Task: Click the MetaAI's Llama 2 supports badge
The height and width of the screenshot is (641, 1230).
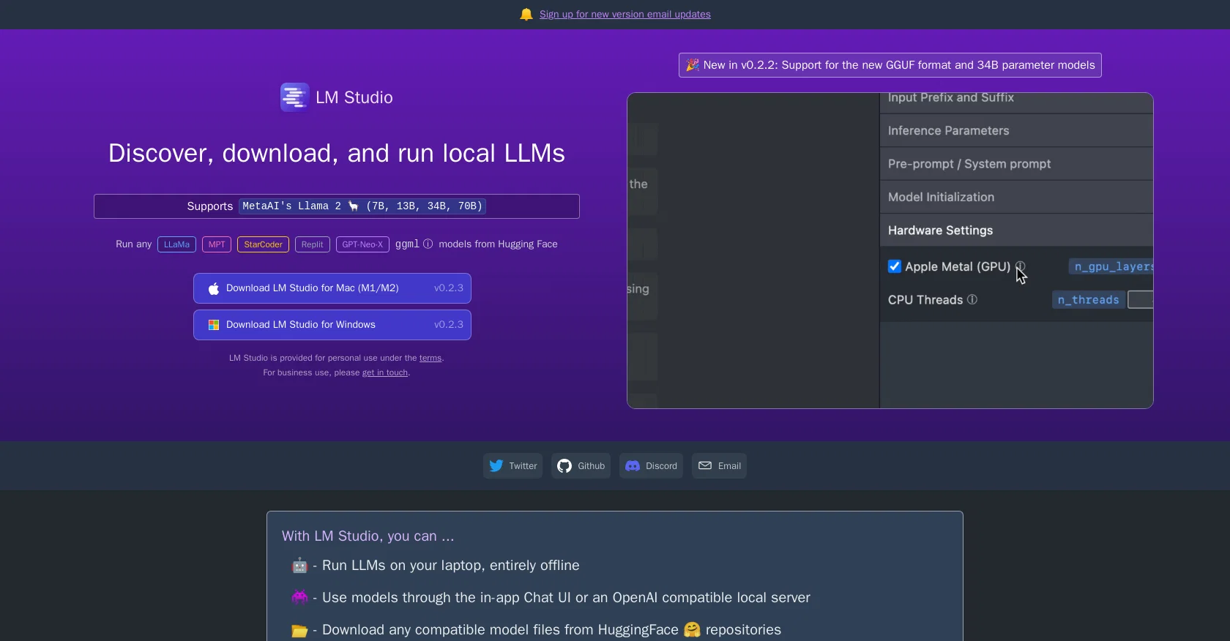Action: tap(362, 206)
